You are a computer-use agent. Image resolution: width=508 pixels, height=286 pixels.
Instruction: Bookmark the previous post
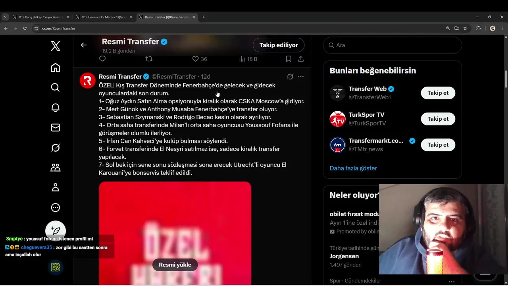click(289, 59)
